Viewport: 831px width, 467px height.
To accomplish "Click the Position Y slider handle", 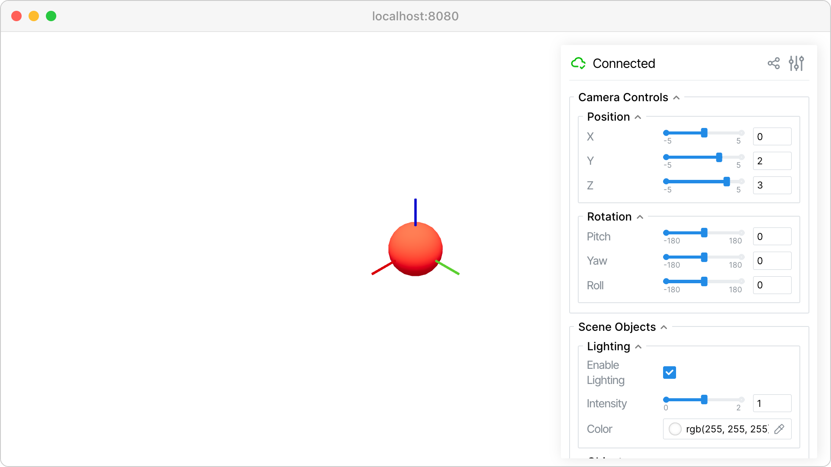I will point(719,157).
